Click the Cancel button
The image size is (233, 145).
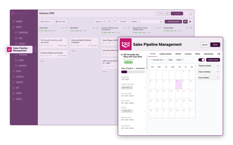tap(204, 45)
